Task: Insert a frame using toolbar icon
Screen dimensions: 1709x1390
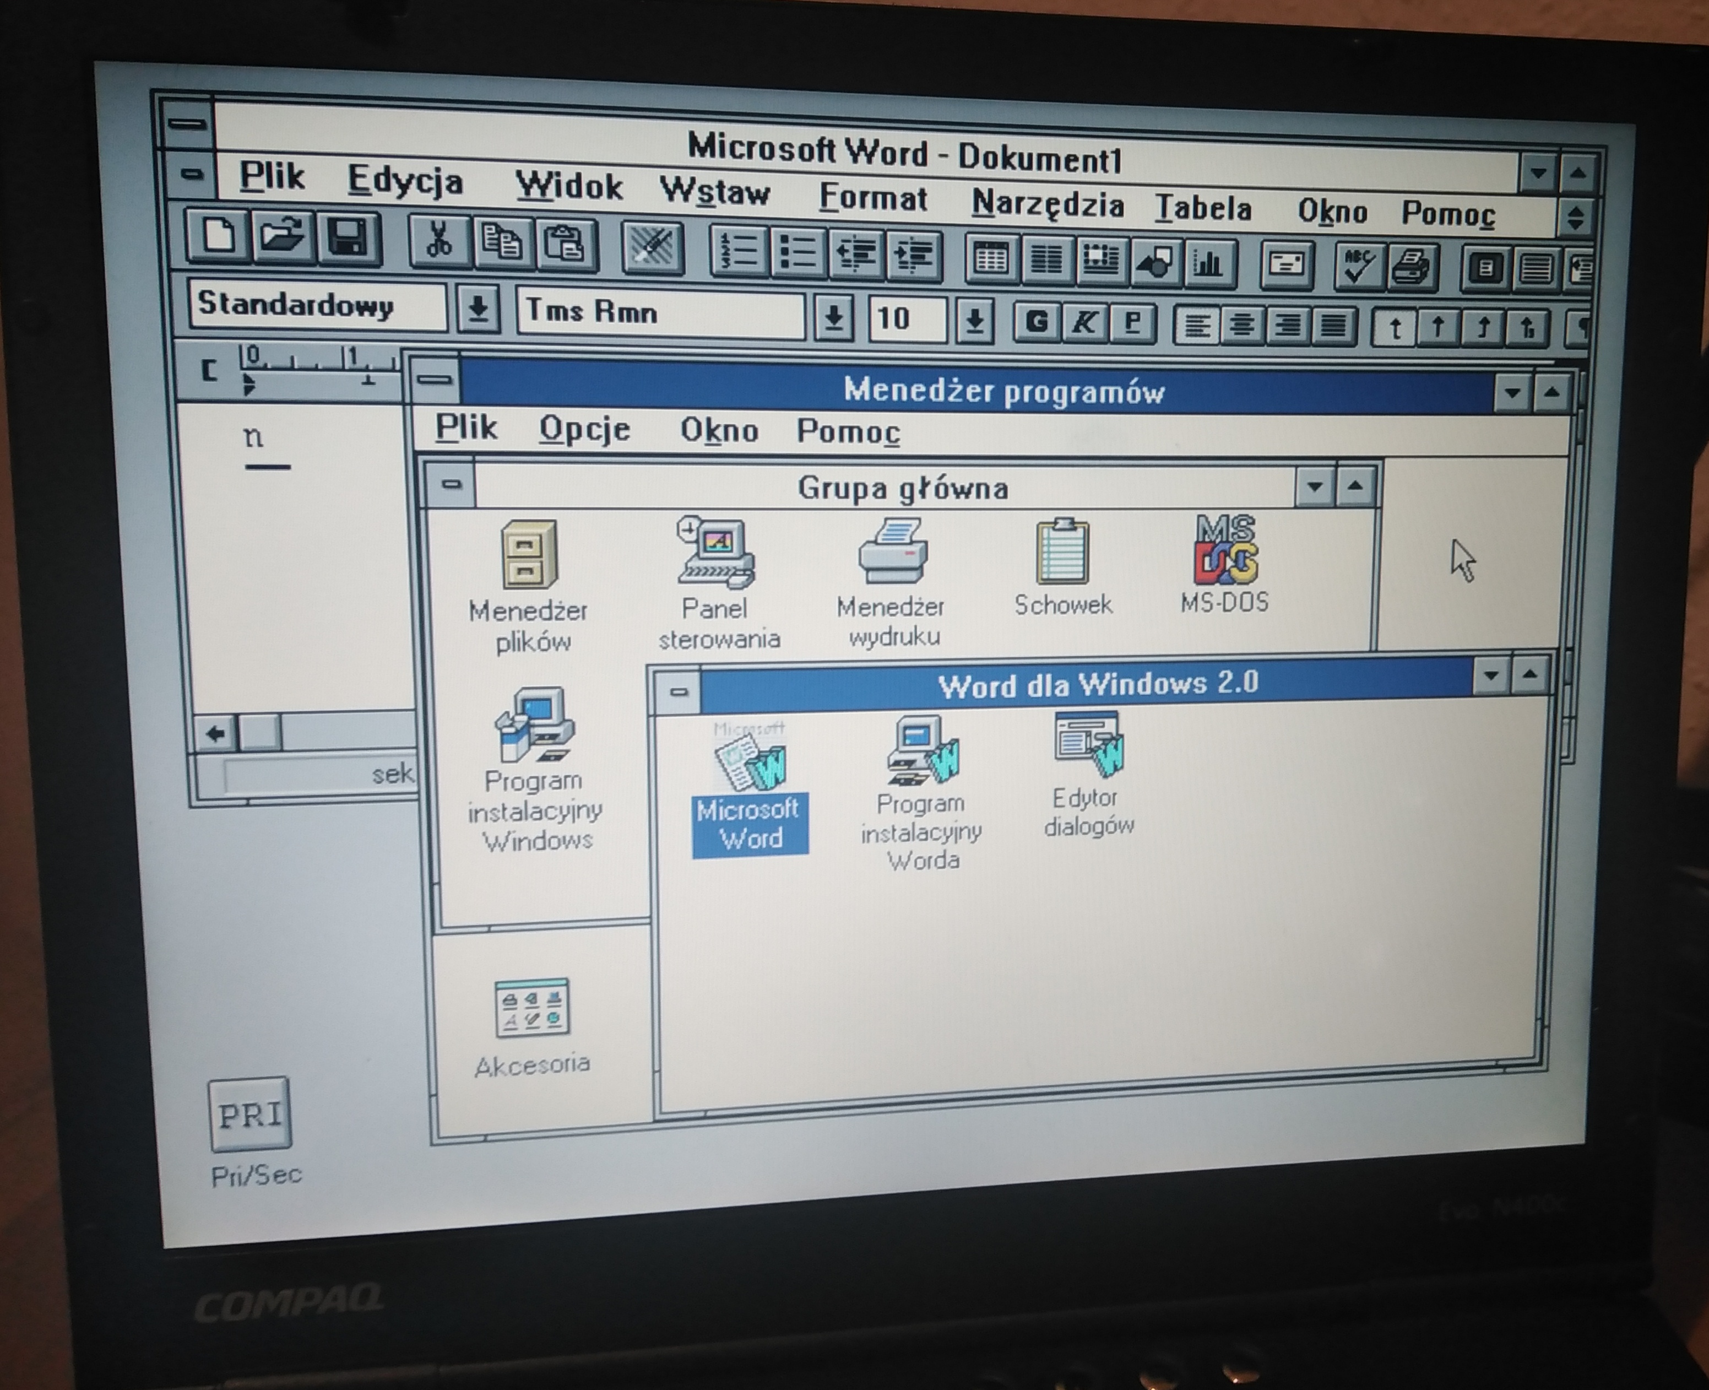Action: pos(1100,261)
